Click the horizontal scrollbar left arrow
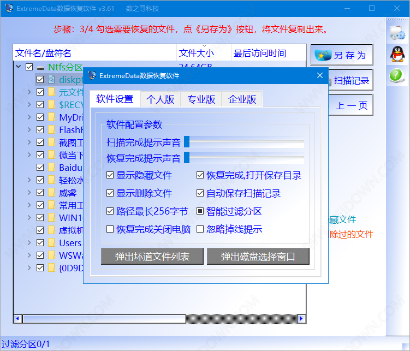This screenshot has width=410, height=351. pos(17,319)
